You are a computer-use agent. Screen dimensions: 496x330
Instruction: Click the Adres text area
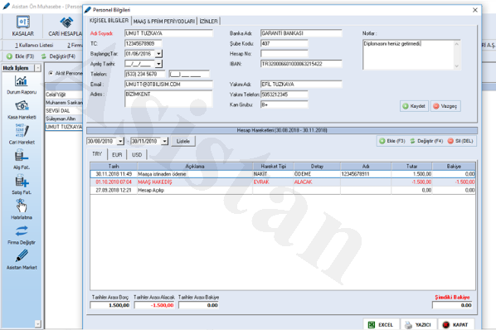[x=168, y=99]
